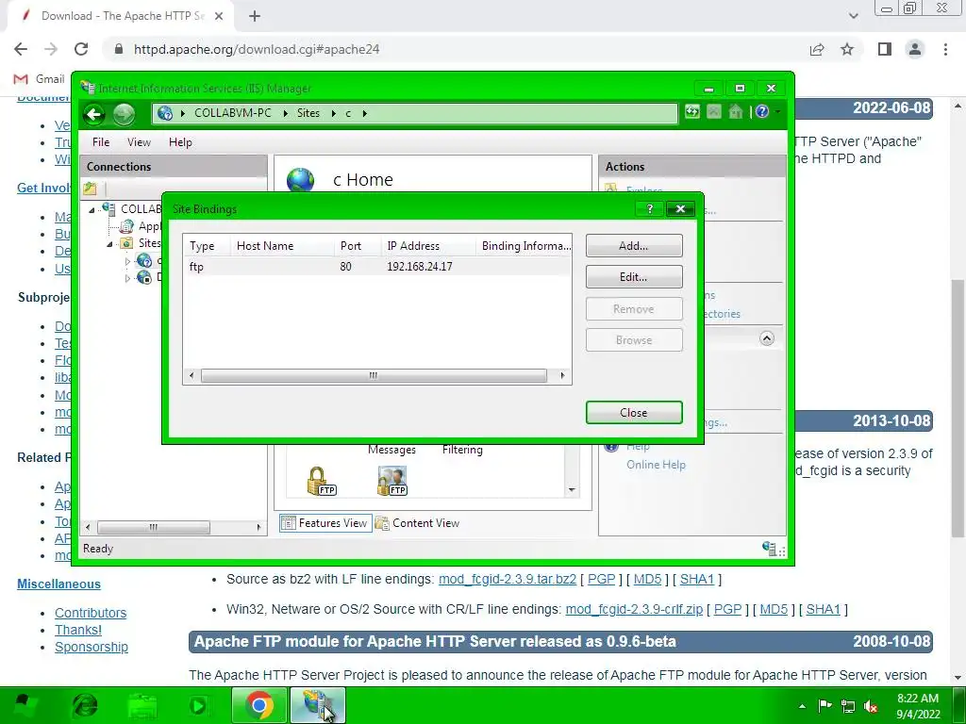Collapse the Sites tree node
This screenshot has width=966, height=724.
109,244
